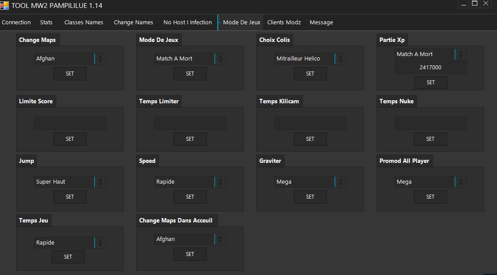Click SET in the Temps Jeu group
This screenshot has height=275, width=497.
point(68,256)
